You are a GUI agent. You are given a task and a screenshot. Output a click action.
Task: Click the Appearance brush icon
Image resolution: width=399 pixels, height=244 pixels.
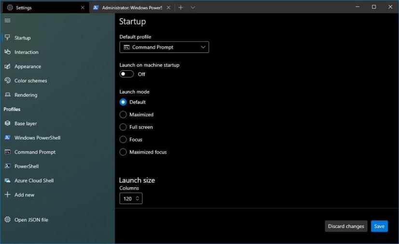point(7,66)
